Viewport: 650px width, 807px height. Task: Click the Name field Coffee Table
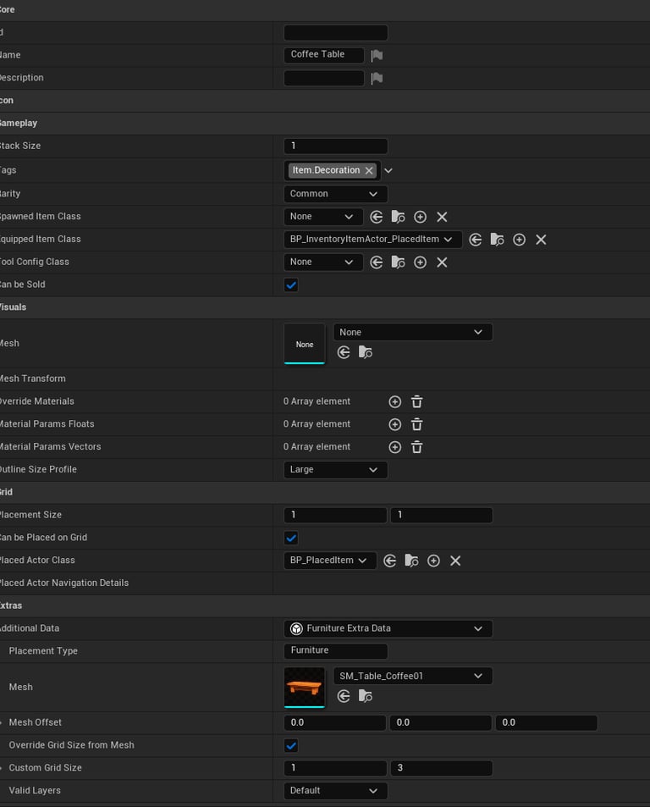pos(324,54)
